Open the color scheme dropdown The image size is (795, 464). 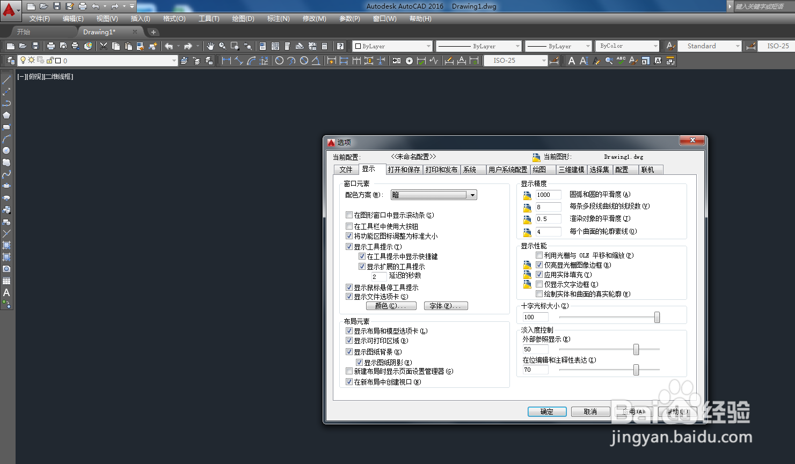point(434,195)
